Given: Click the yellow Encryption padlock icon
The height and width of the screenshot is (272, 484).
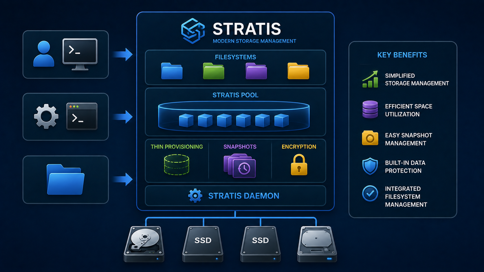Looking at the screenshot, I should coord(299,165).
